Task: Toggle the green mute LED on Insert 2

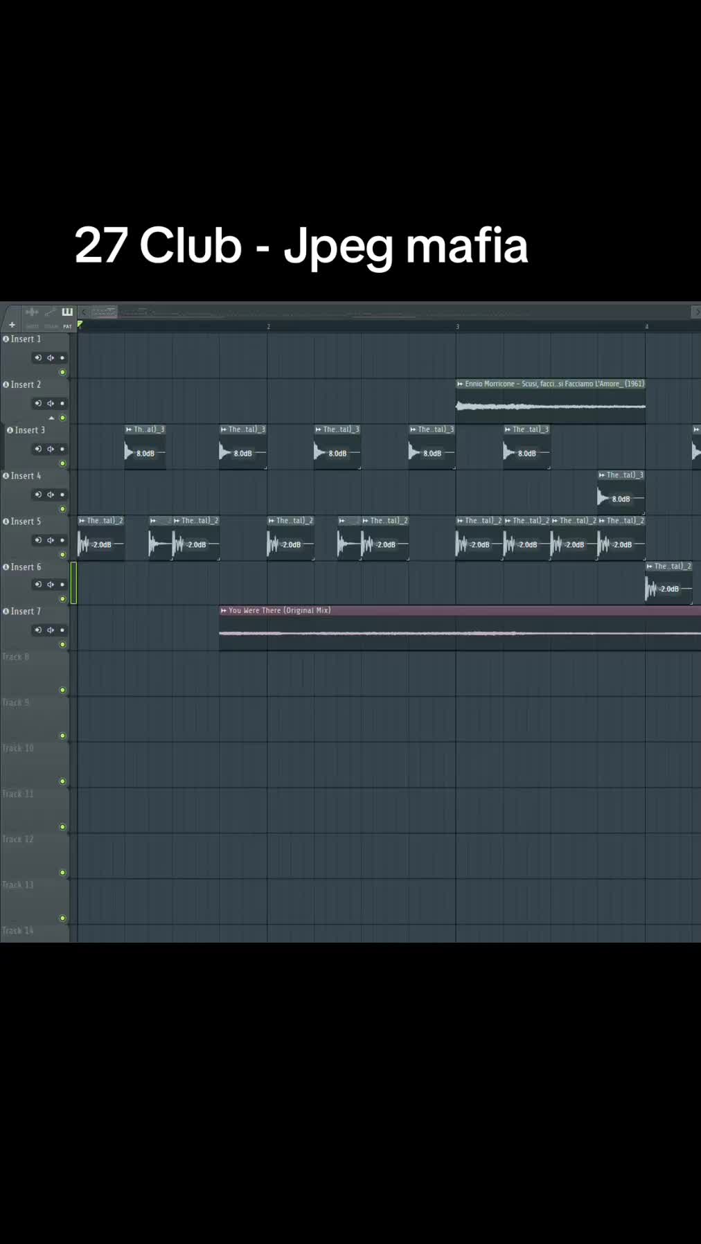Action: click(x=62, y=418)
